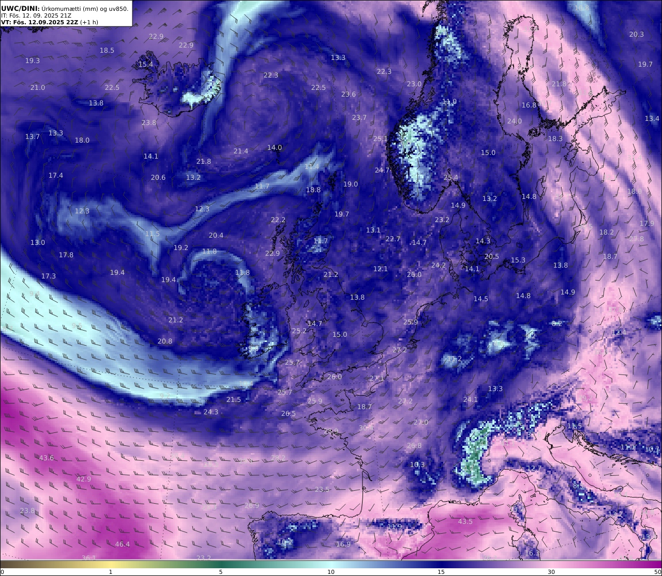
Task: Select the 'Úrkomumætti (mm) og uv850.' caption
Action: click(85, 8)
